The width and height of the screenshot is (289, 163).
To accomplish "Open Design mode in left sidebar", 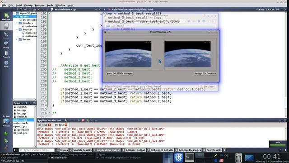I will pos(6,35).
